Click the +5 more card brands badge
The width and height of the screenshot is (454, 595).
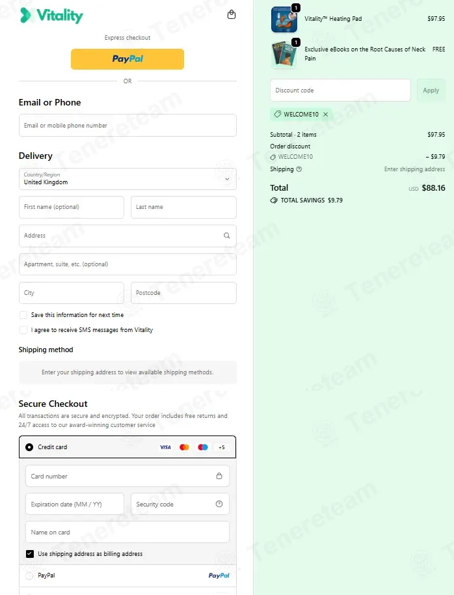pyautogui.click(x=222, y=447)
